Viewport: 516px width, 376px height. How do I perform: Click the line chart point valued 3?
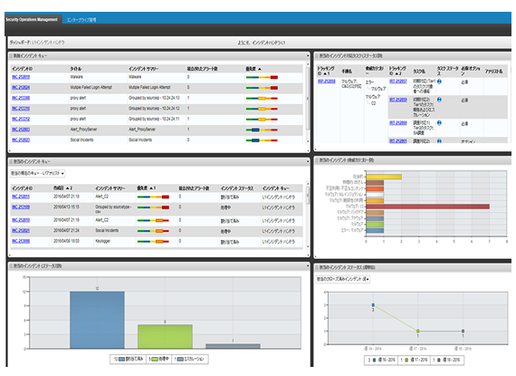click(373, 305)
